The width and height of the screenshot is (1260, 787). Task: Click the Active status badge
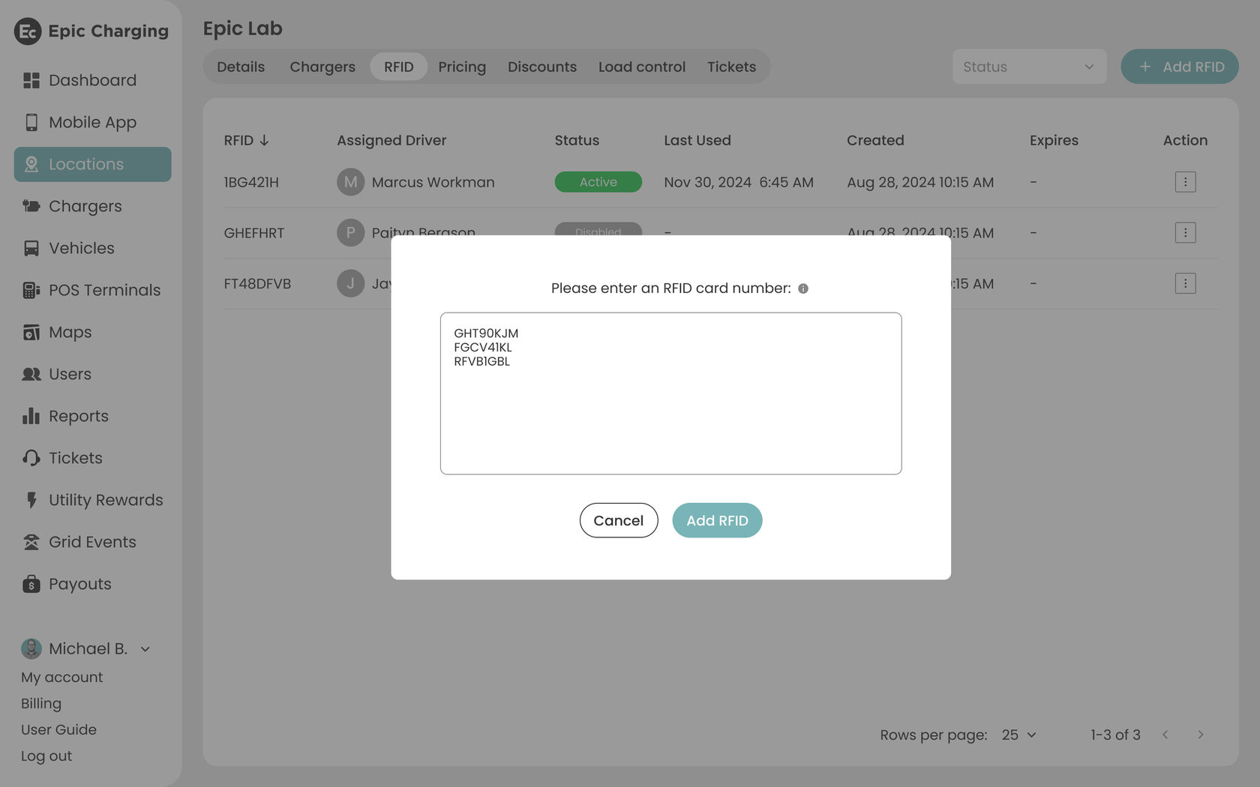598,182
